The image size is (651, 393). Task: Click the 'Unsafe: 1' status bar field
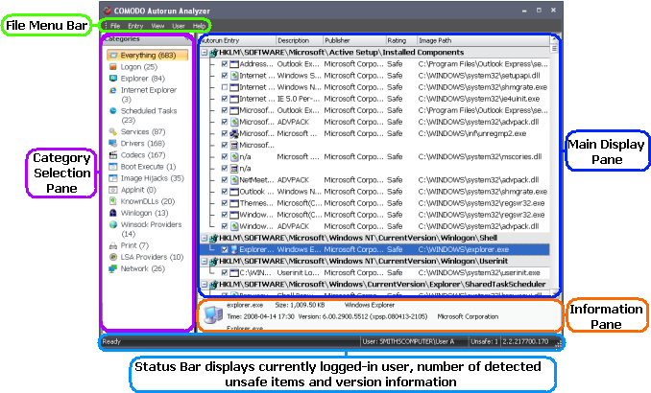point(484,341)
